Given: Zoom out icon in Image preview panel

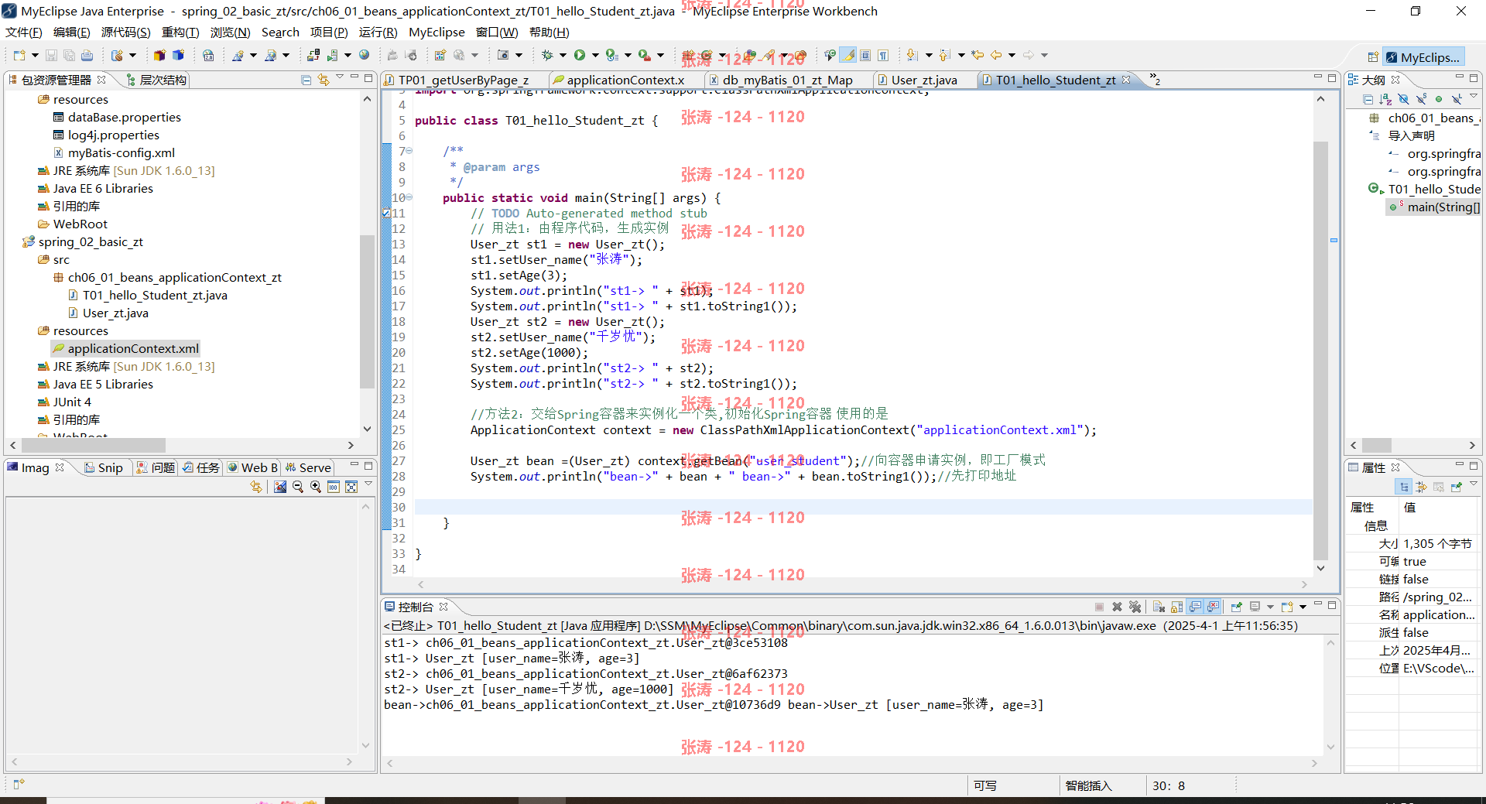Looking at the screenshot, I should pos(298,487).
